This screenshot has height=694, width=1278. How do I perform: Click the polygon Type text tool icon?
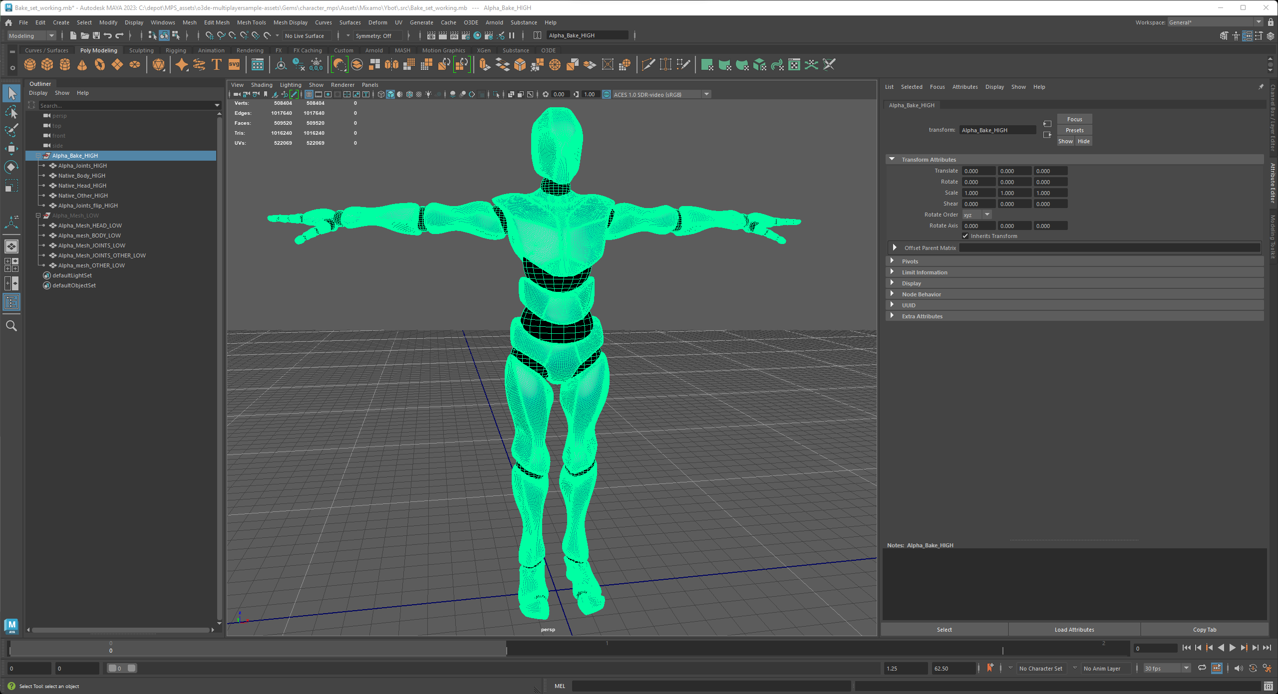point(217,65)
